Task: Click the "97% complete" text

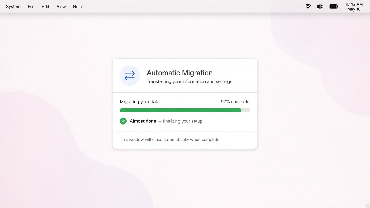Action: (235, 102)
